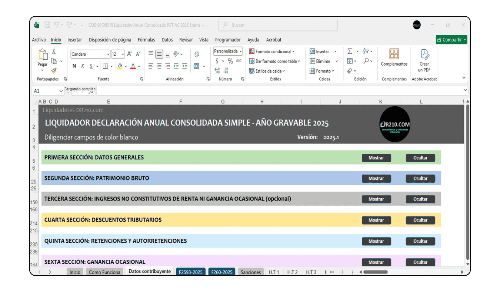
Task: Click the percent style icon
Action: click(x=230, y=61)
